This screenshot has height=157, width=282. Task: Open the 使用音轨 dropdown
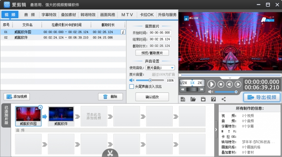[x=160, y=68]
